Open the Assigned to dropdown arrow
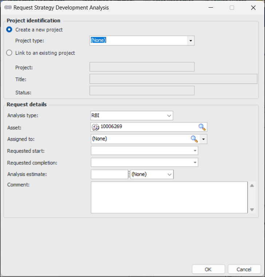The width and height of the screenshot is (265, 277). click(203, 139)
